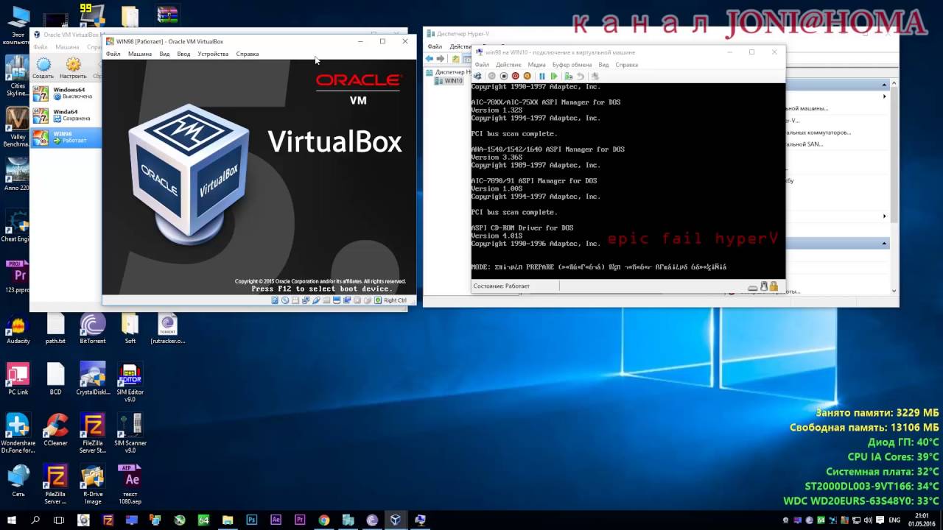943x530 pixels.
Task: Open Медиа menu in win98 Hyper-V window
Action: 536,65
